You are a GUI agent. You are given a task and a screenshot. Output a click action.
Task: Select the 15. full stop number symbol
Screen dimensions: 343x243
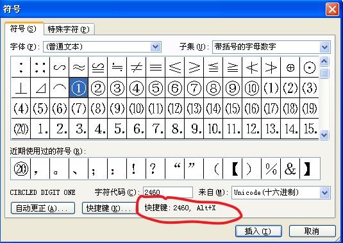(x=309, y=129)
